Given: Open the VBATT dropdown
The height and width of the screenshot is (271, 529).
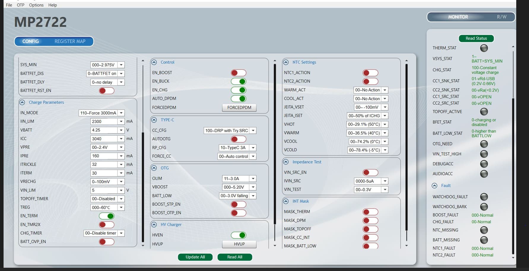Looking at the screenshot, I should tap(107, 130).
